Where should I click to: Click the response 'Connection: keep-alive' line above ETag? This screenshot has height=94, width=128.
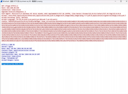(x=11, y=56)
